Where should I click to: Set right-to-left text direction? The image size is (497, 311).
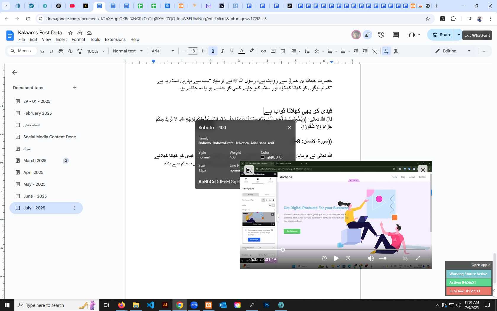tap(396, 51)
